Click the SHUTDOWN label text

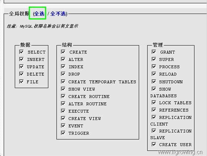click(171, 82)
